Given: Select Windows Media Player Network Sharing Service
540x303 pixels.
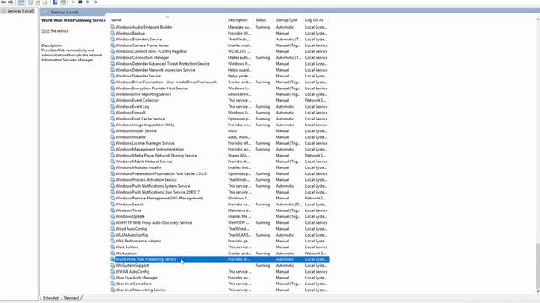Looking at the screenshot, I should pyautogui.click(x=219, y=155).
